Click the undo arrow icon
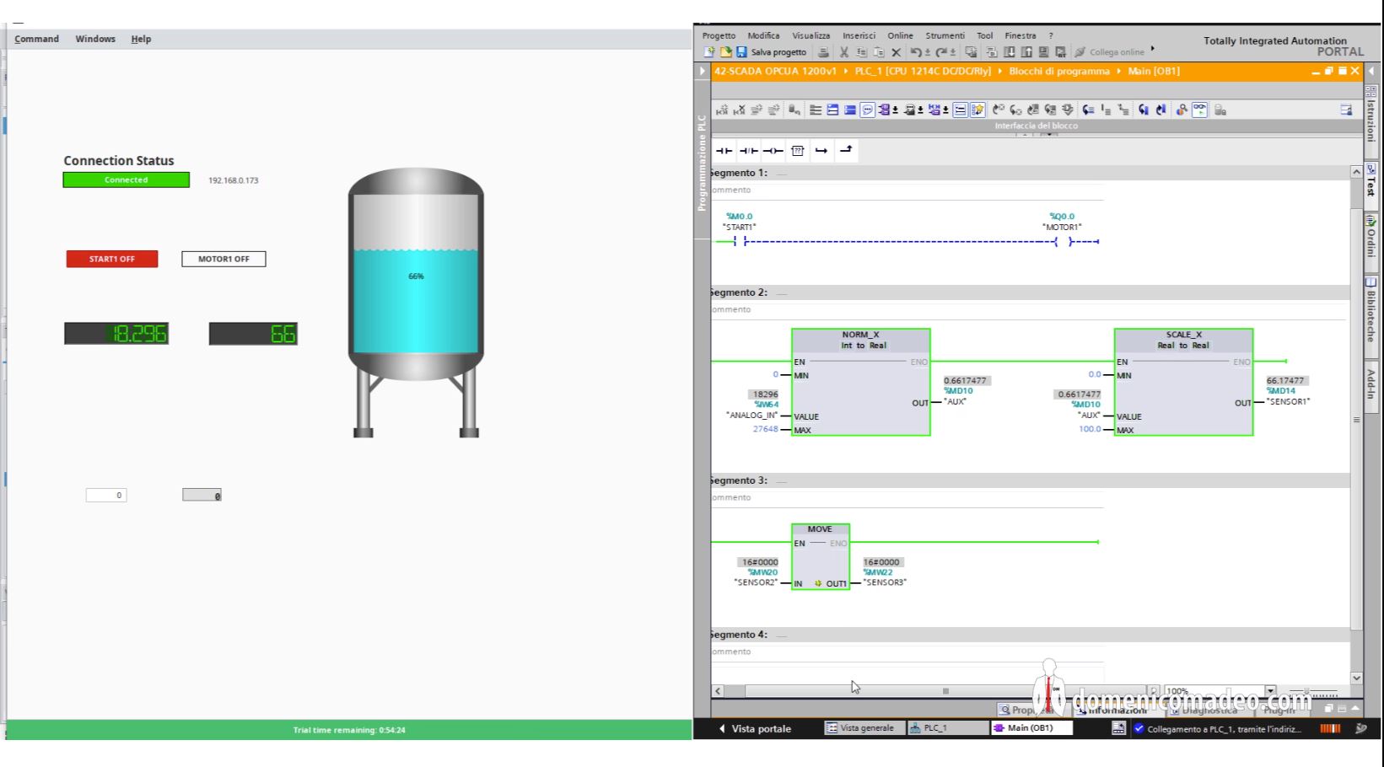 tap(918, 51)
